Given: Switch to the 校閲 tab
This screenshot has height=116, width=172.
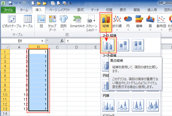Looking at the screenshot, I should tap(109, 10).
